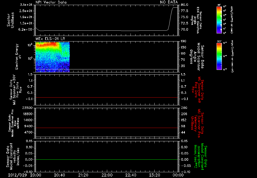The width and height of the screenshot is (257, 178).
Task: Click the 'Model Scanner Angle degrees' axis title
Action: (197, 57)
